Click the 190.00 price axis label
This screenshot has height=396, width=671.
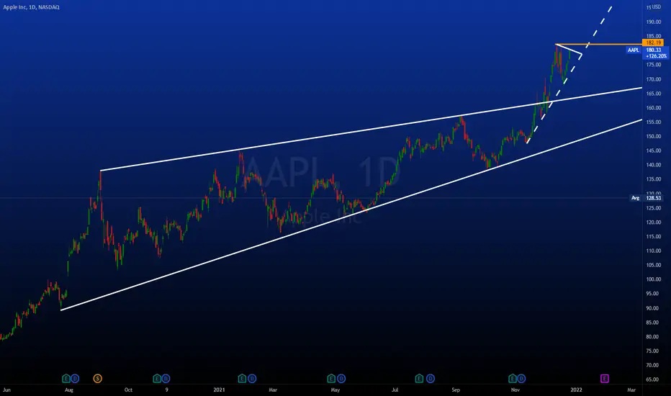click(x=654, y=22)
